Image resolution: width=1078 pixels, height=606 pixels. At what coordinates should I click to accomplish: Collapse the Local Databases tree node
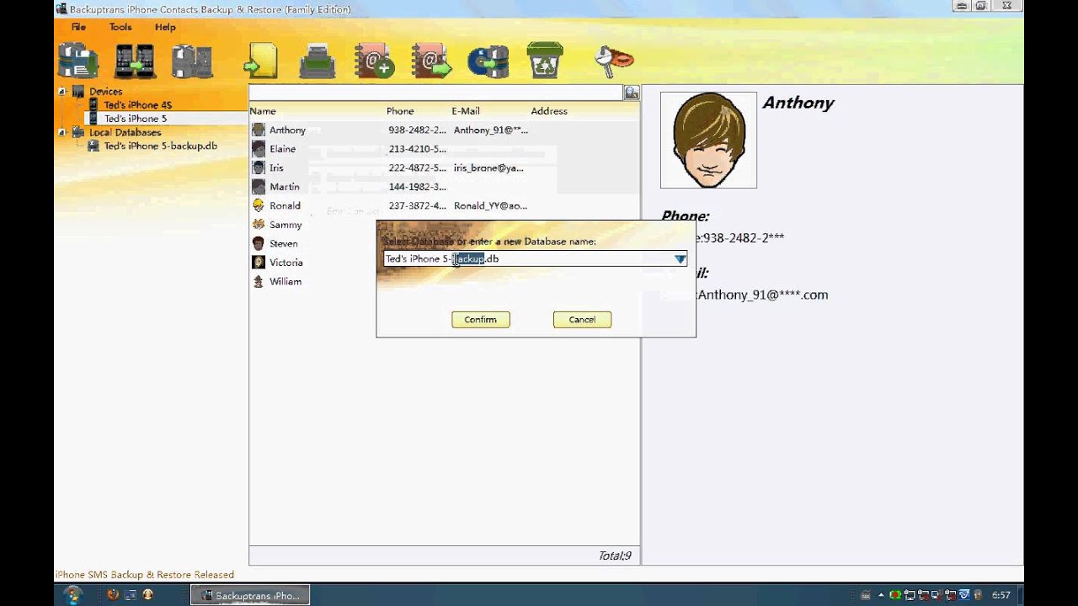61,132
